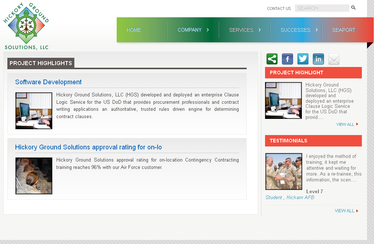Screen dimensions: 374x244
Task: Open the Services menu item
Action: (241, 30)
